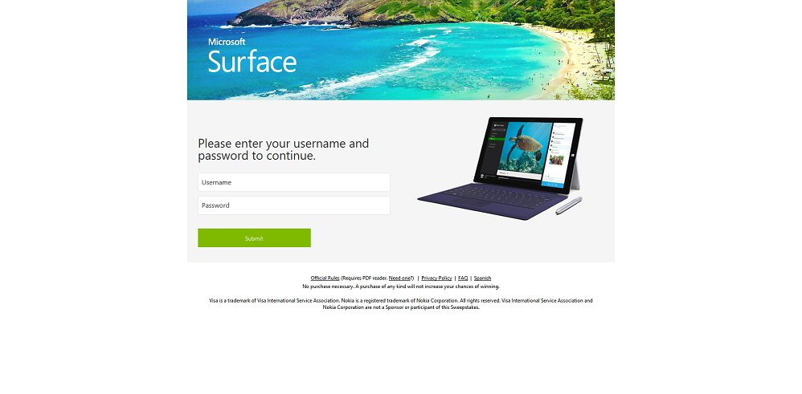Click the purple Type Cover keyboard
The image size is (802, 394).
tap(491, 201)
